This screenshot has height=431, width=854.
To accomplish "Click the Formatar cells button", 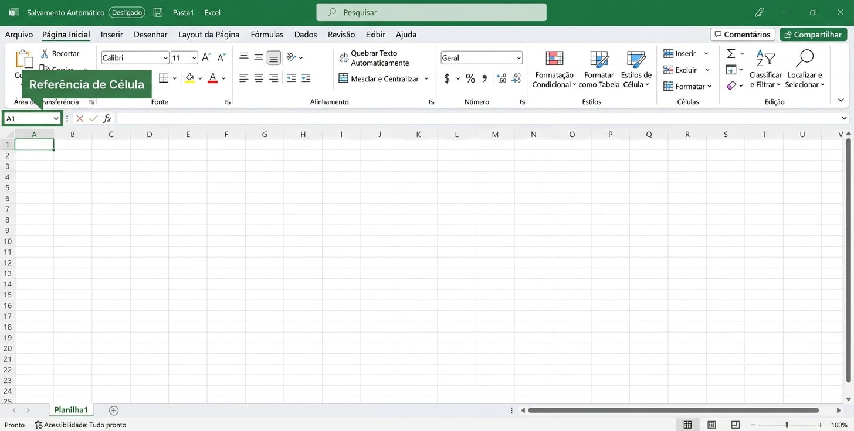I will (x=687, y=86).
